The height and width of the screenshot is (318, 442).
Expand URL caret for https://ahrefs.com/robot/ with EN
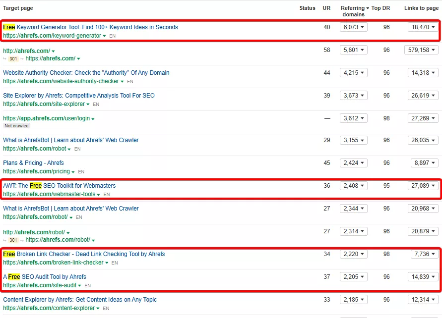pos(71,217)
